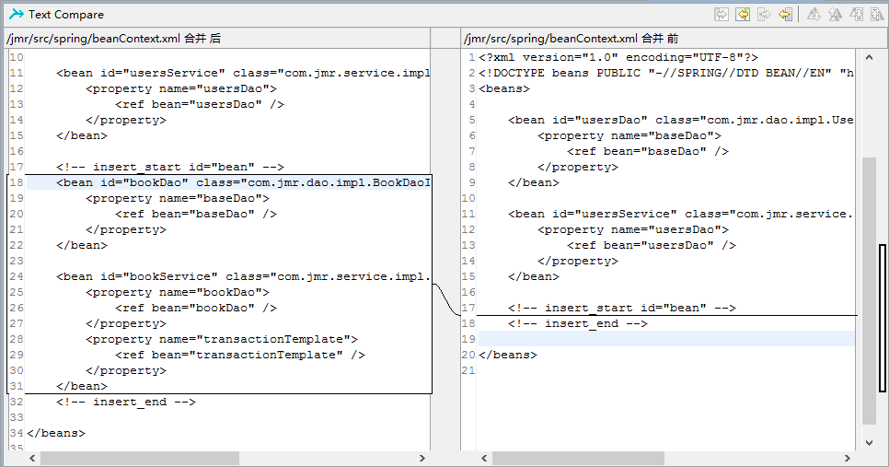Copy all changes from left to right

click(x=722, y=14)
